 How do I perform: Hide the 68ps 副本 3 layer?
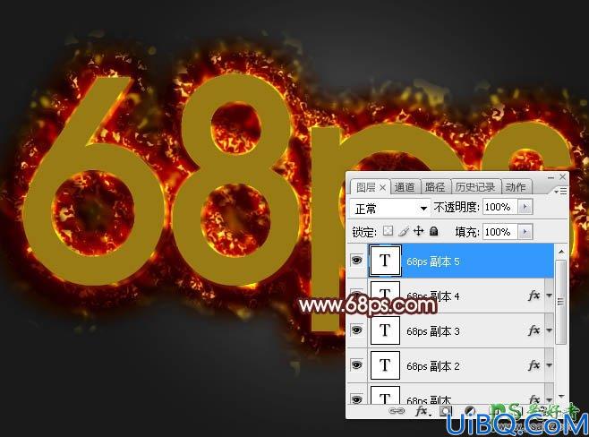[356, 330]
